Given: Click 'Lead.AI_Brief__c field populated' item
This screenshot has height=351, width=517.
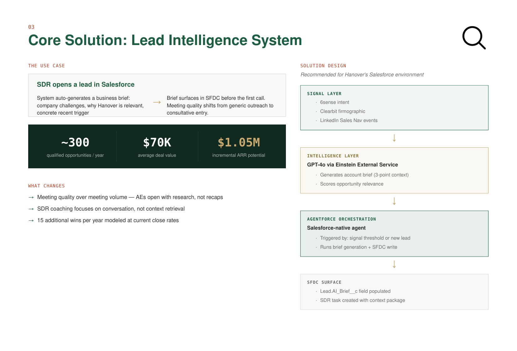Looking at the screenshot, I should (355, 291).
